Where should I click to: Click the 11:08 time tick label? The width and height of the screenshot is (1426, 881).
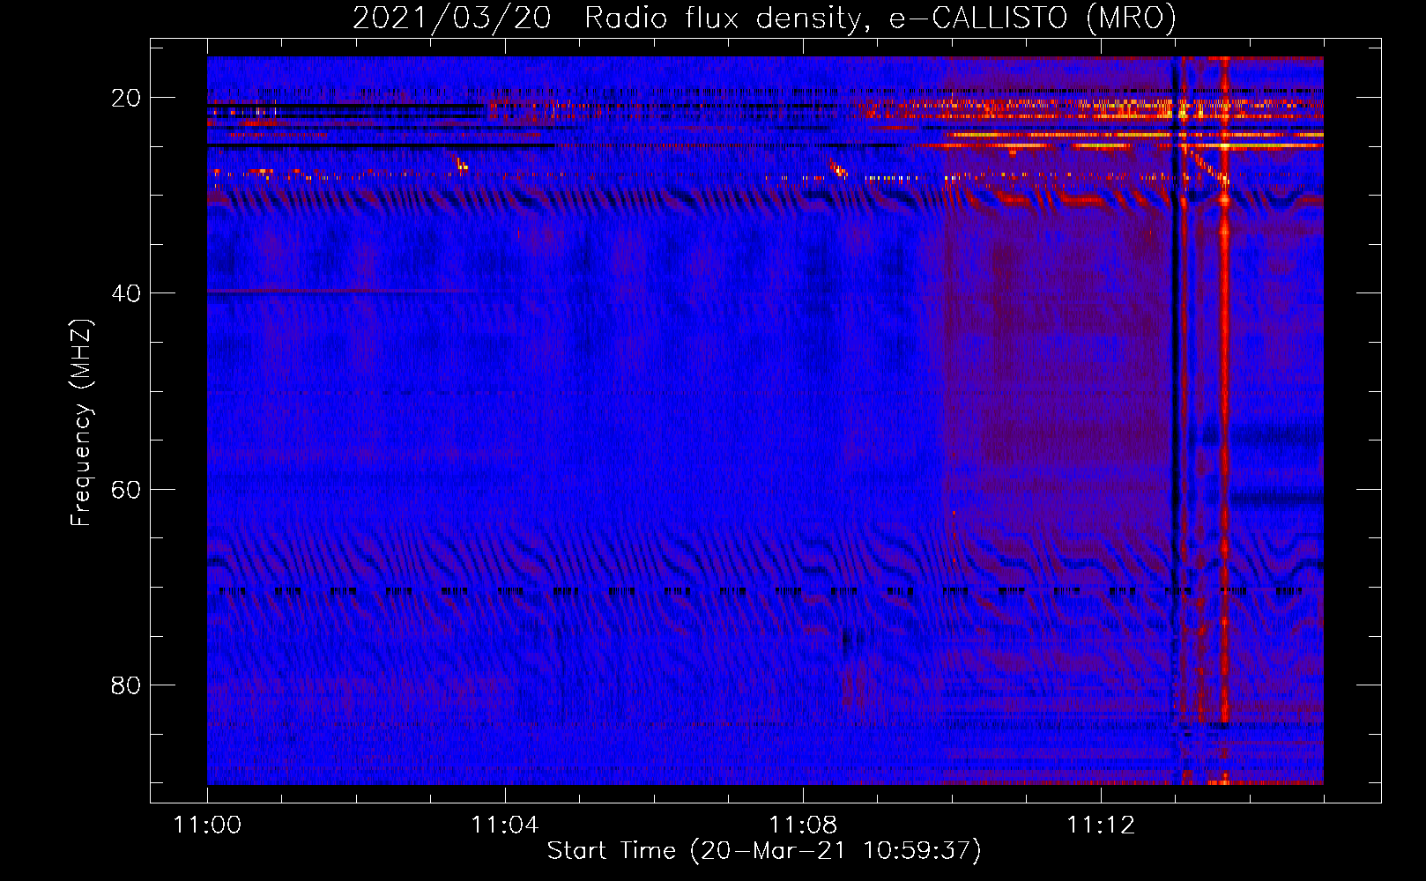point(803,825)
